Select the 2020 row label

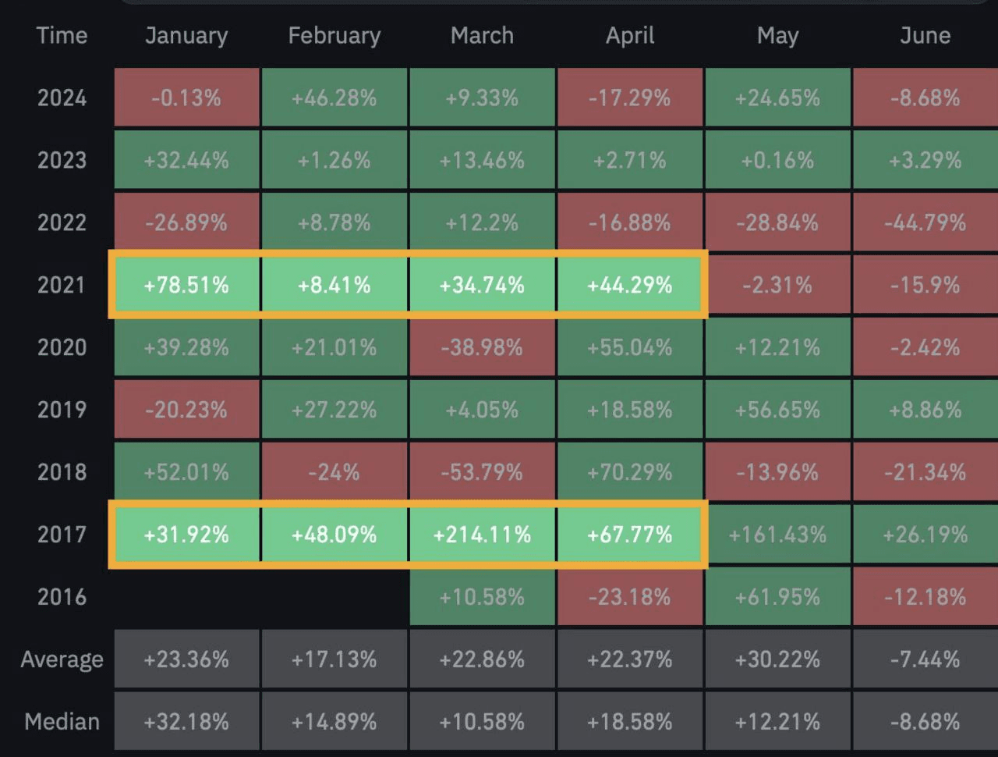pyautogui.click(x=62, y=347)
